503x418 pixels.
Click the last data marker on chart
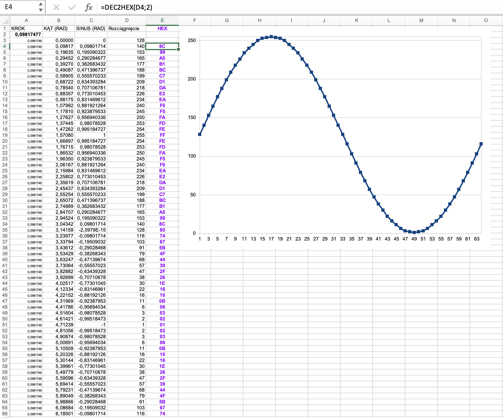481,144
